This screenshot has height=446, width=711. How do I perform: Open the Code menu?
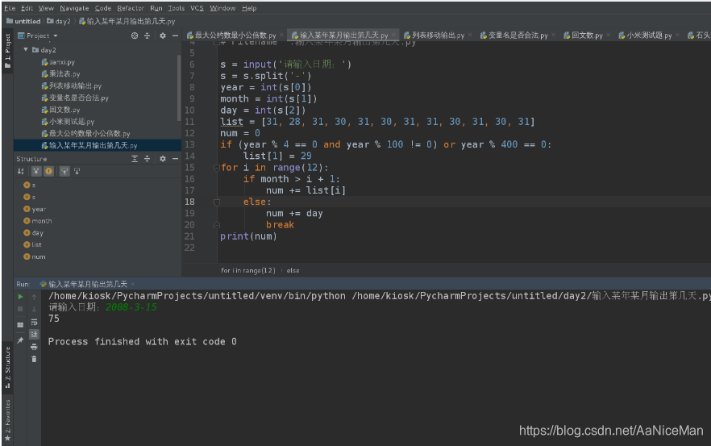pyautogui.click(x=103, y=8)
